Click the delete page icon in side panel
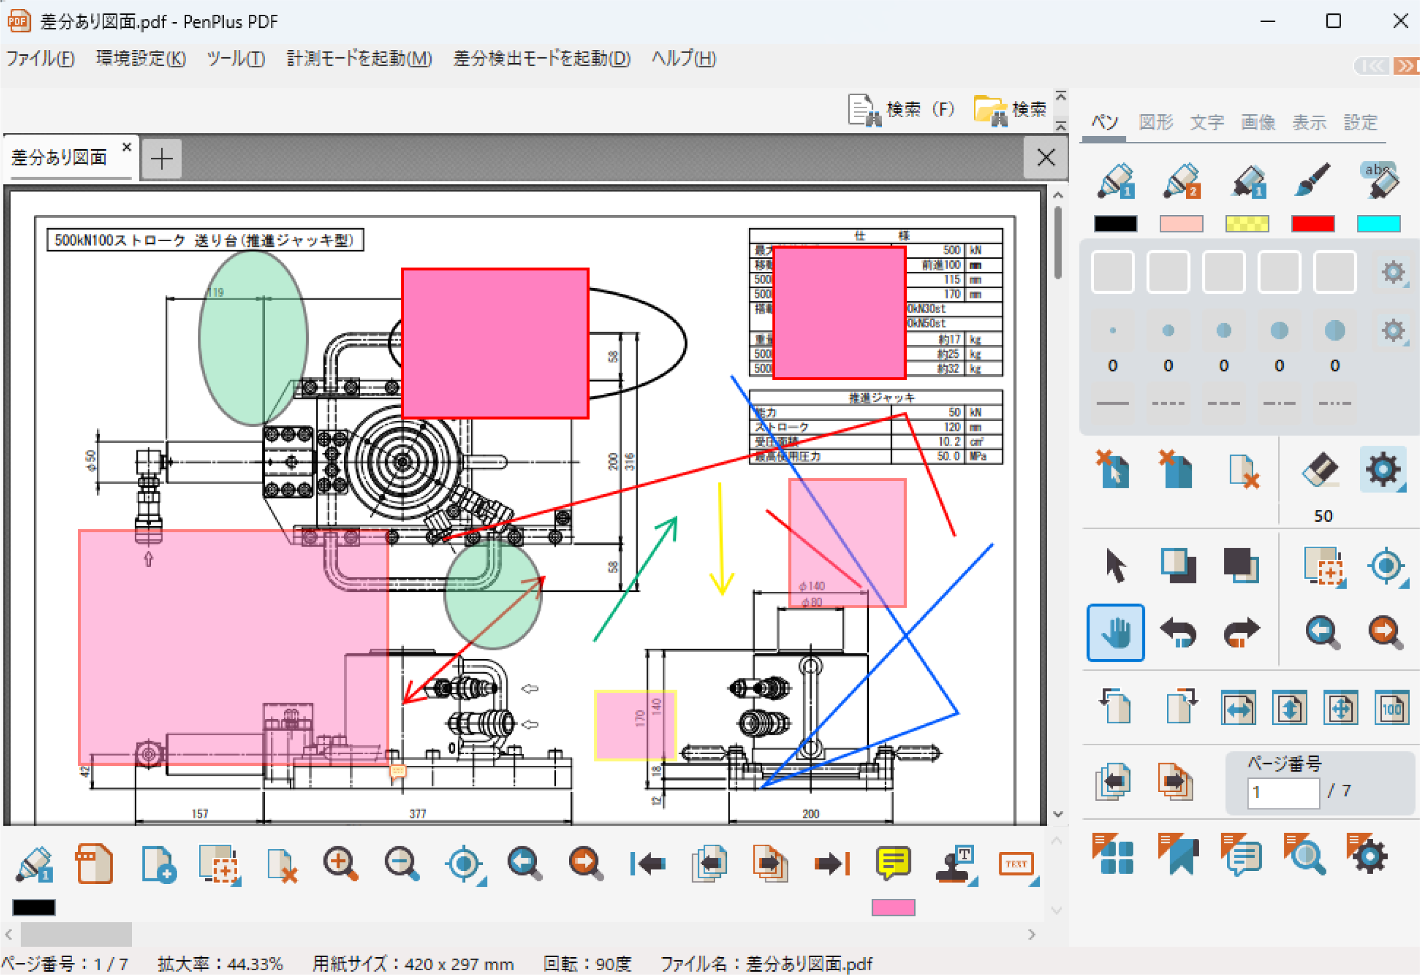The width and height of the screenshot is (1420, 975). pyautogui.click(x=1243, y=471)
